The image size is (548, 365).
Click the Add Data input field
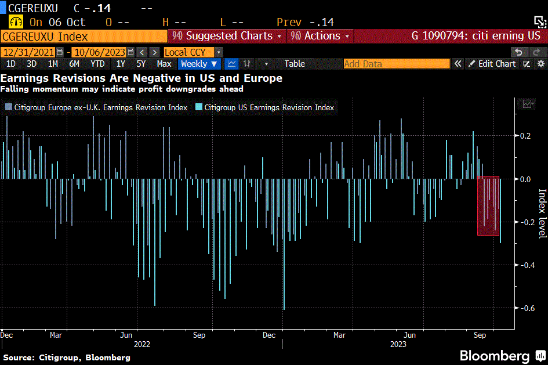tap(396, 64)
